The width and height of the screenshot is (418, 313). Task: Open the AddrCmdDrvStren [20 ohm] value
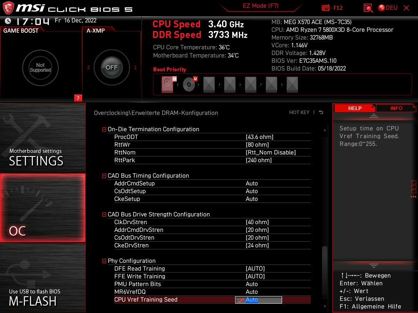pos(257,230)
